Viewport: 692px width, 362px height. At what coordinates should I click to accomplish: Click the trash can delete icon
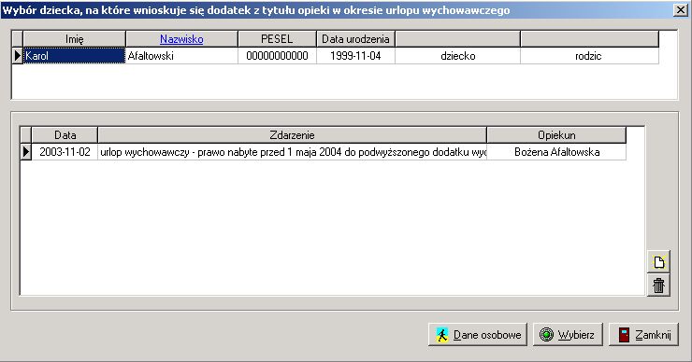658,285
